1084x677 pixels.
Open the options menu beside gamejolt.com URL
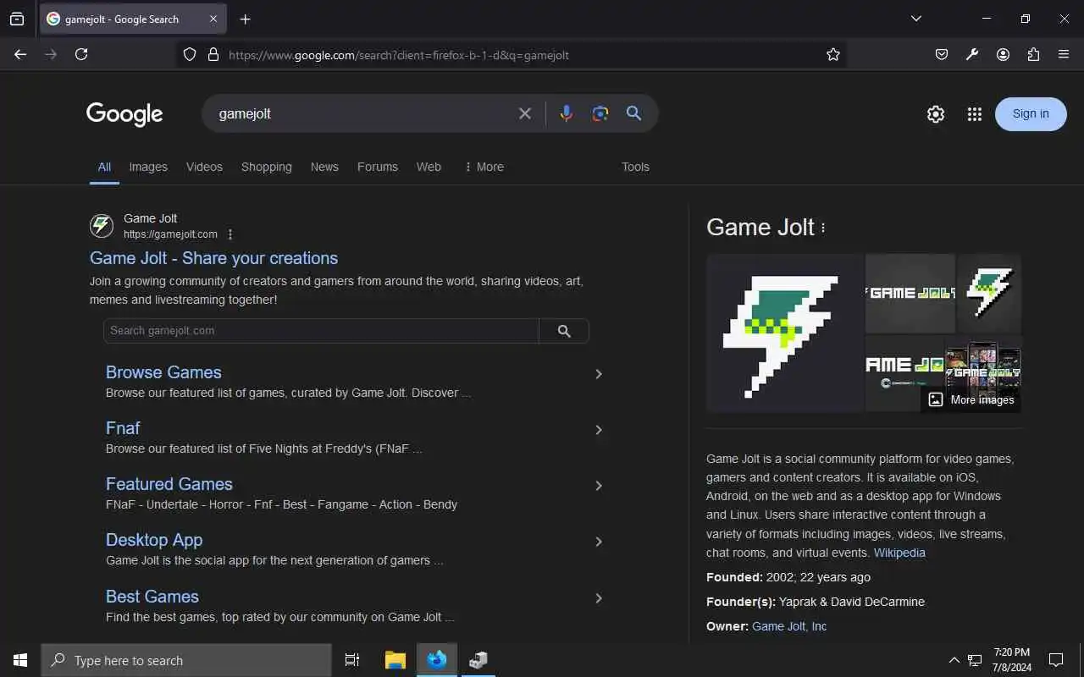click(230, 234)
